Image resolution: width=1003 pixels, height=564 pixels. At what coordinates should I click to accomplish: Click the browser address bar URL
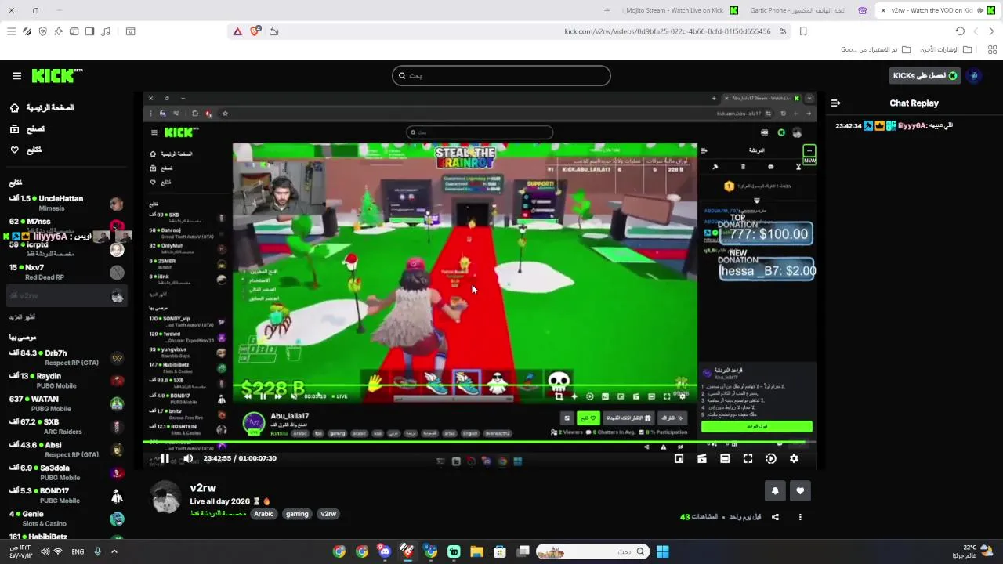668,31
